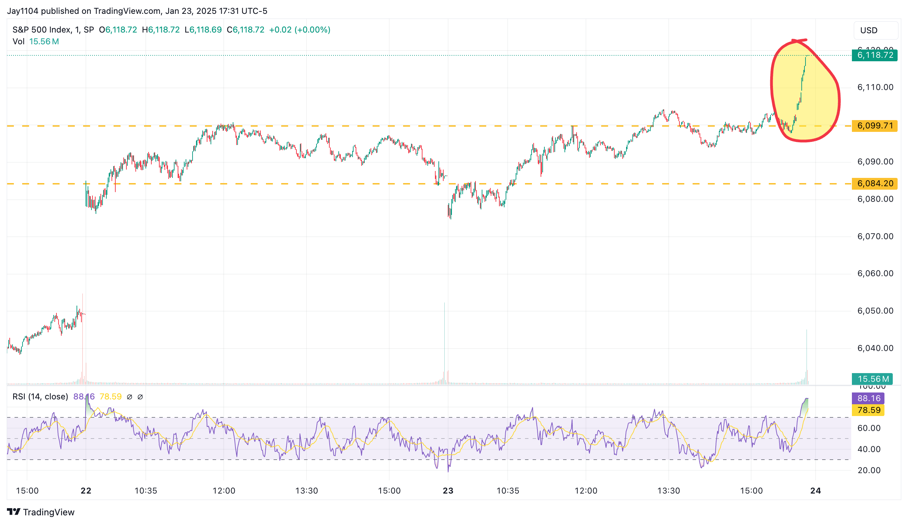Click the 6,050.00 price axis label
This screenshot has height=524, width=908.
pos(875,310)
